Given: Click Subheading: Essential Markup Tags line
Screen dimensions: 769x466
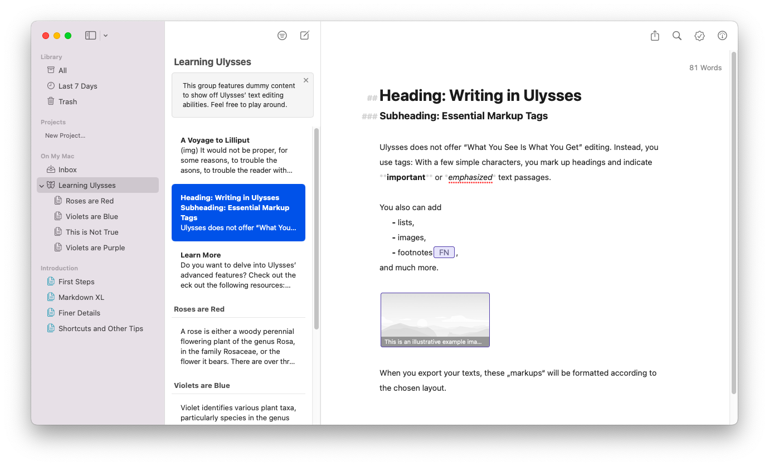Looking at the screenshot, I should [464, 116].
